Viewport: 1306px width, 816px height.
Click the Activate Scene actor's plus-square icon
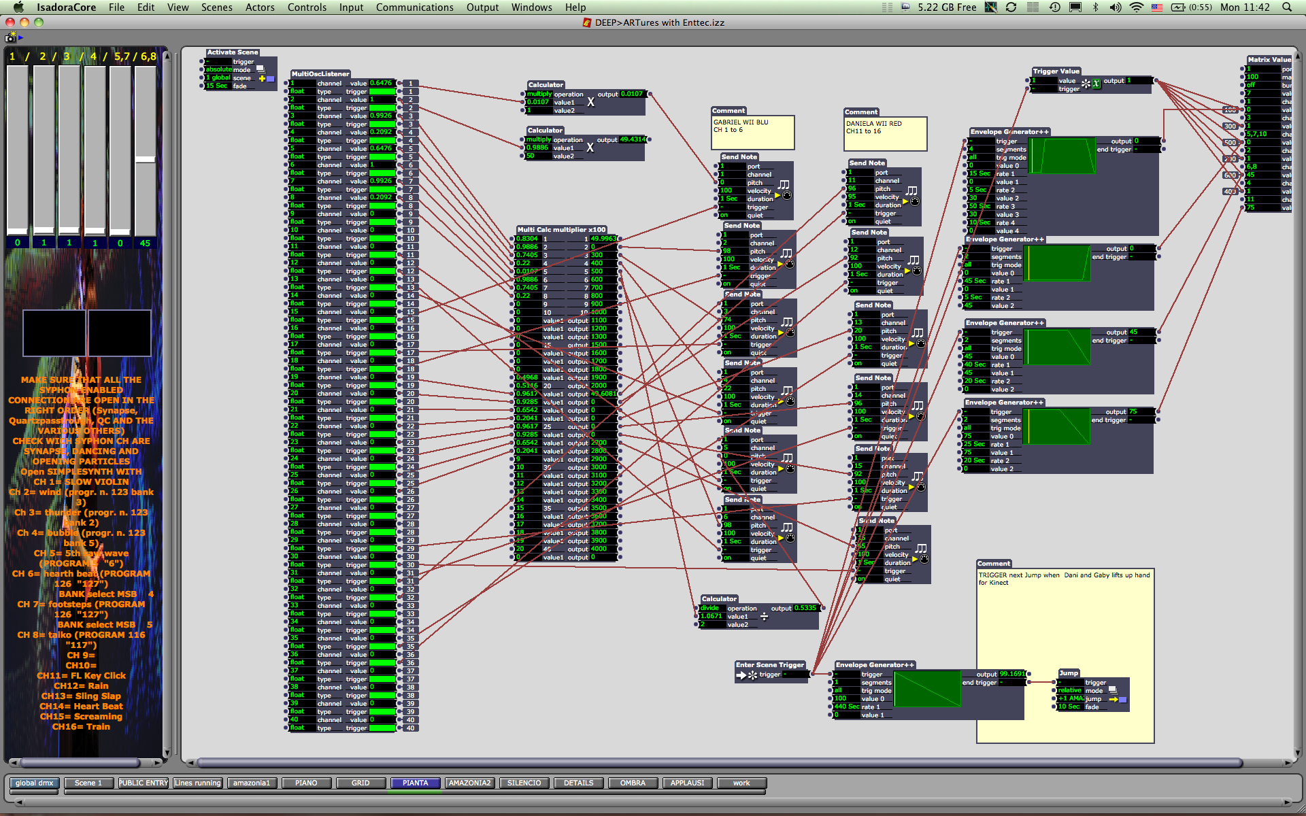(267, 79)
